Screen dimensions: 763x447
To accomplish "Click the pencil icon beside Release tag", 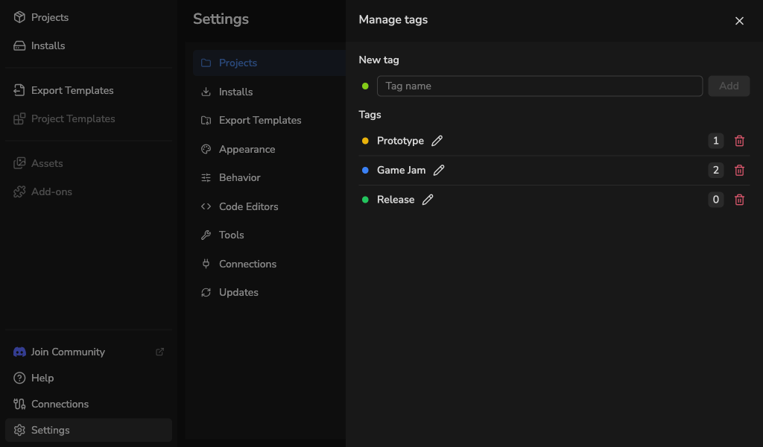I will [427, 200].
